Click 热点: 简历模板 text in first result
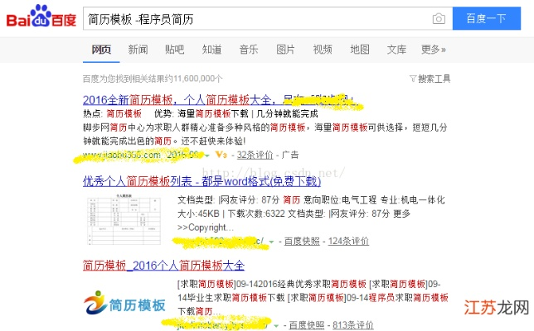 coord(112,113)
